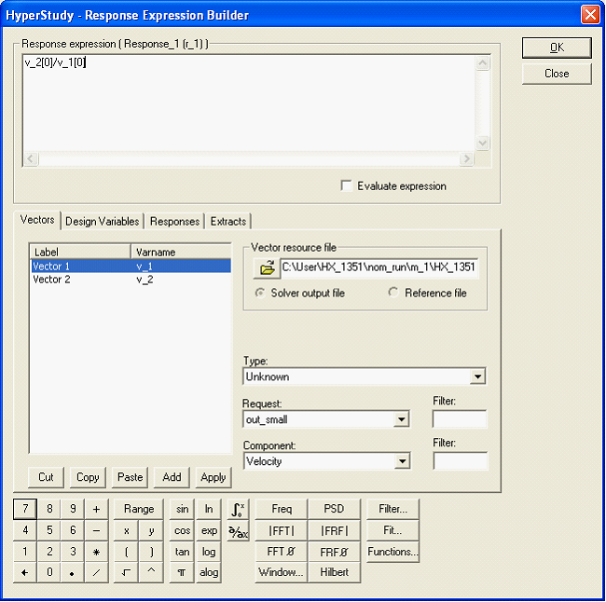Screen dimensions: 606x602
Task: Insert the derivative operator
Action: 238,532
